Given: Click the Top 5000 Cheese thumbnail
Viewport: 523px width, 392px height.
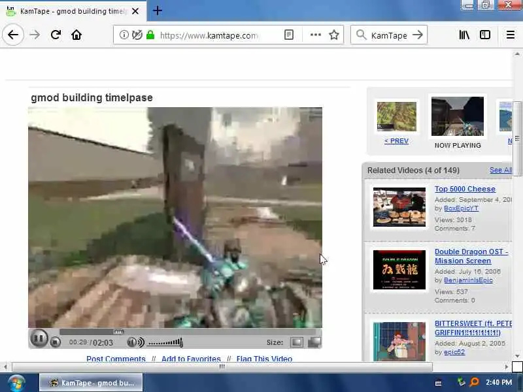Looking at the screenshot, I should [399, 207].
